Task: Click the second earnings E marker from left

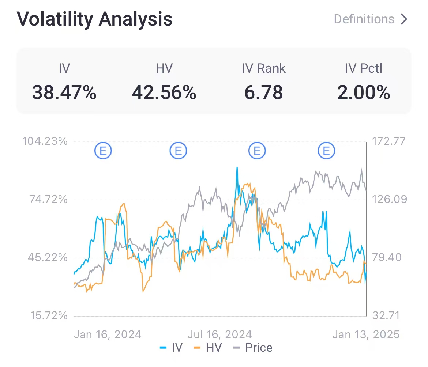Action: coord(178,151)
